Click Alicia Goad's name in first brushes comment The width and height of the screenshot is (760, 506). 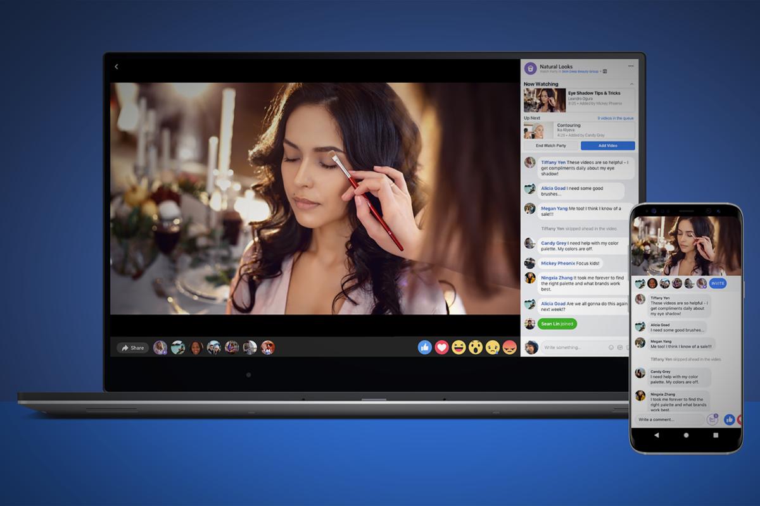click(x=554, y=188)
